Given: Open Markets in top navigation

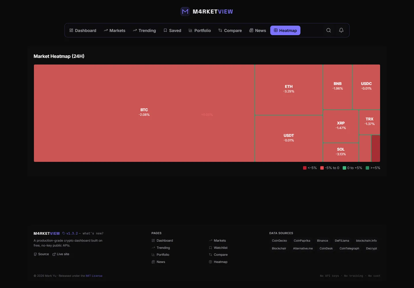Looking at the screenshot, I should point(114,31).
